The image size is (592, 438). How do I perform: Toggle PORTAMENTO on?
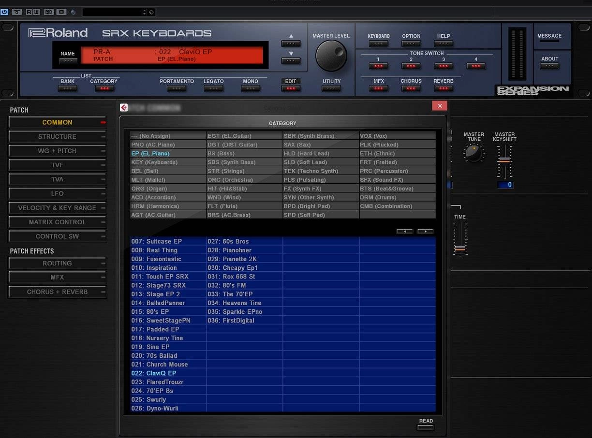tap(177, 88)
